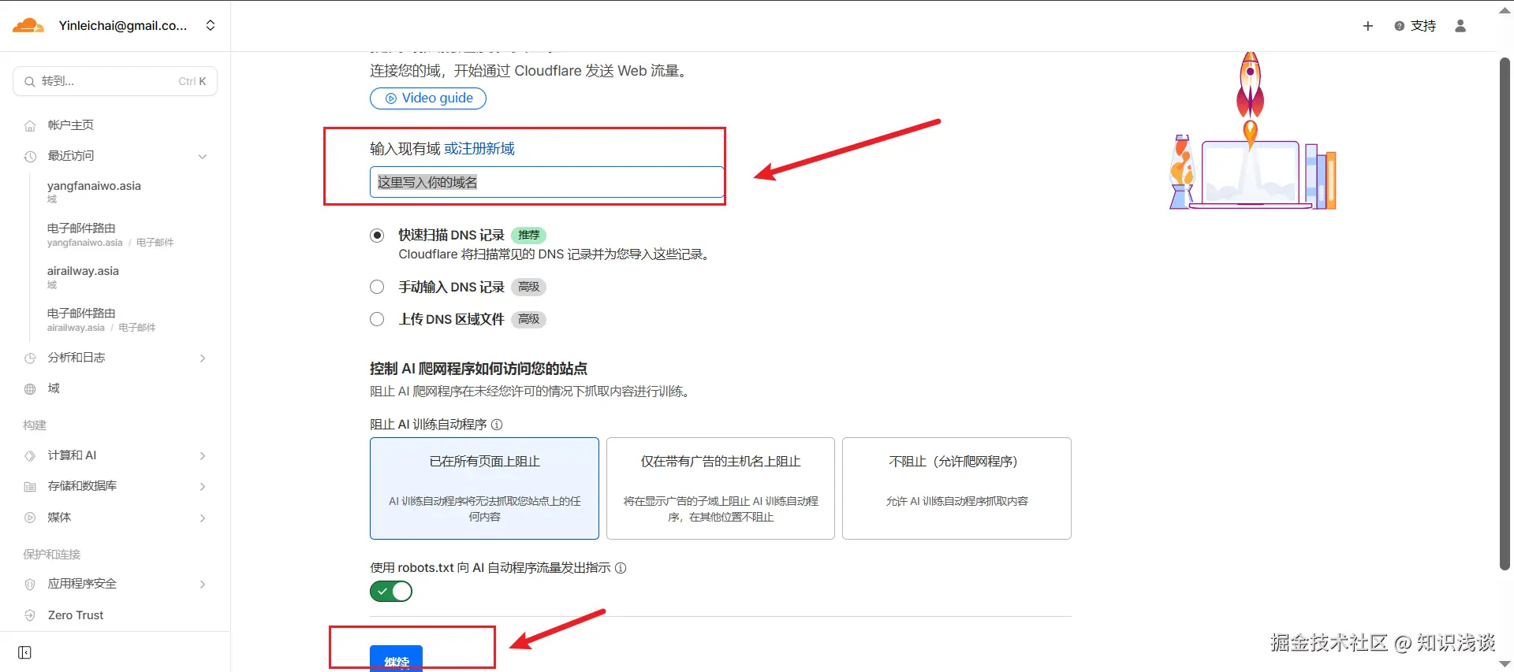Click the vertical page scrollbar

click(1505, 314)
